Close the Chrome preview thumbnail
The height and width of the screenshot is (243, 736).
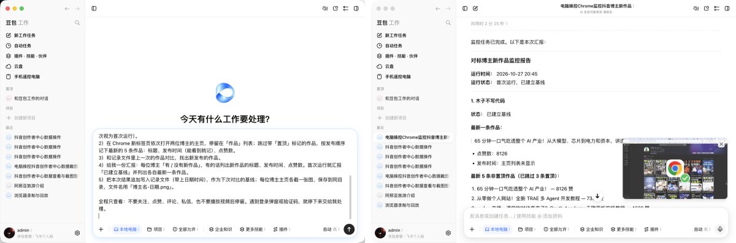[721, 144]
